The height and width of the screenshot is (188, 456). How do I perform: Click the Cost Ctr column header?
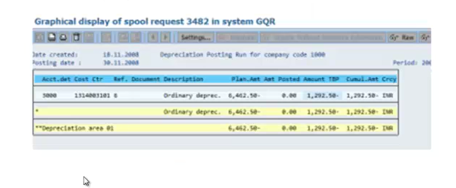tap(89, 79)
